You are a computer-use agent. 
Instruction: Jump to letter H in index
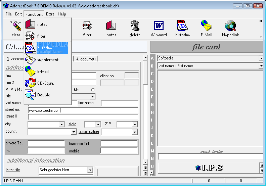point(152,112)
